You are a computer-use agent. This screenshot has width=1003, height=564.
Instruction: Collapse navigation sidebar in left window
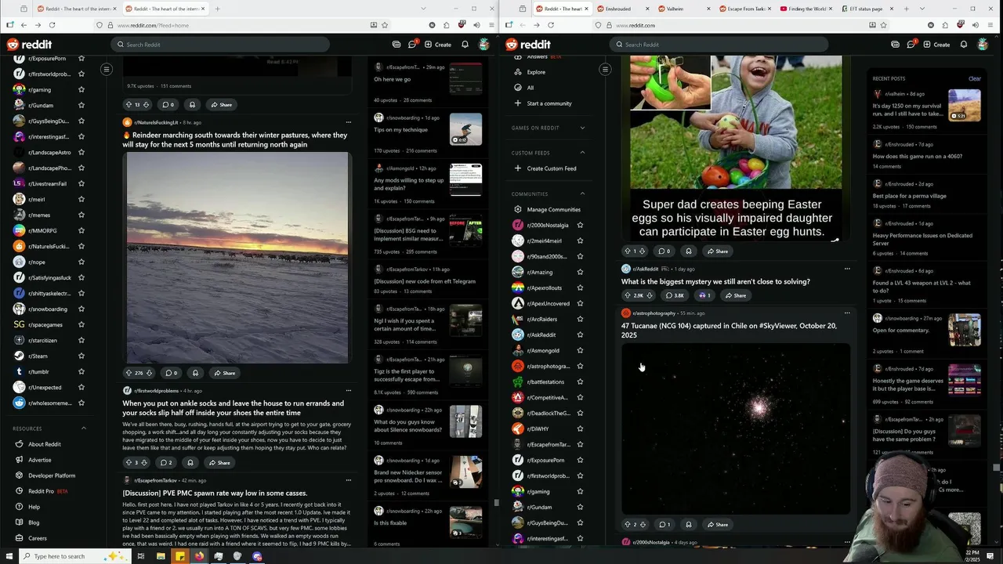[107, 69]
